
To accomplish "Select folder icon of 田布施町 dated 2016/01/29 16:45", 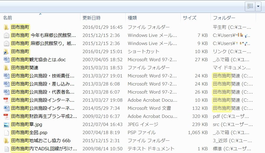I will (6, 27).
